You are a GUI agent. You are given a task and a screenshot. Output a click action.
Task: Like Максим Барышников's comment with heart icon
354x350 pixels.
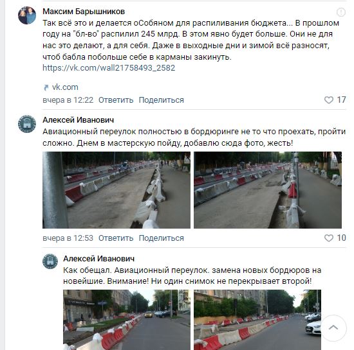(x=328, y=100)
